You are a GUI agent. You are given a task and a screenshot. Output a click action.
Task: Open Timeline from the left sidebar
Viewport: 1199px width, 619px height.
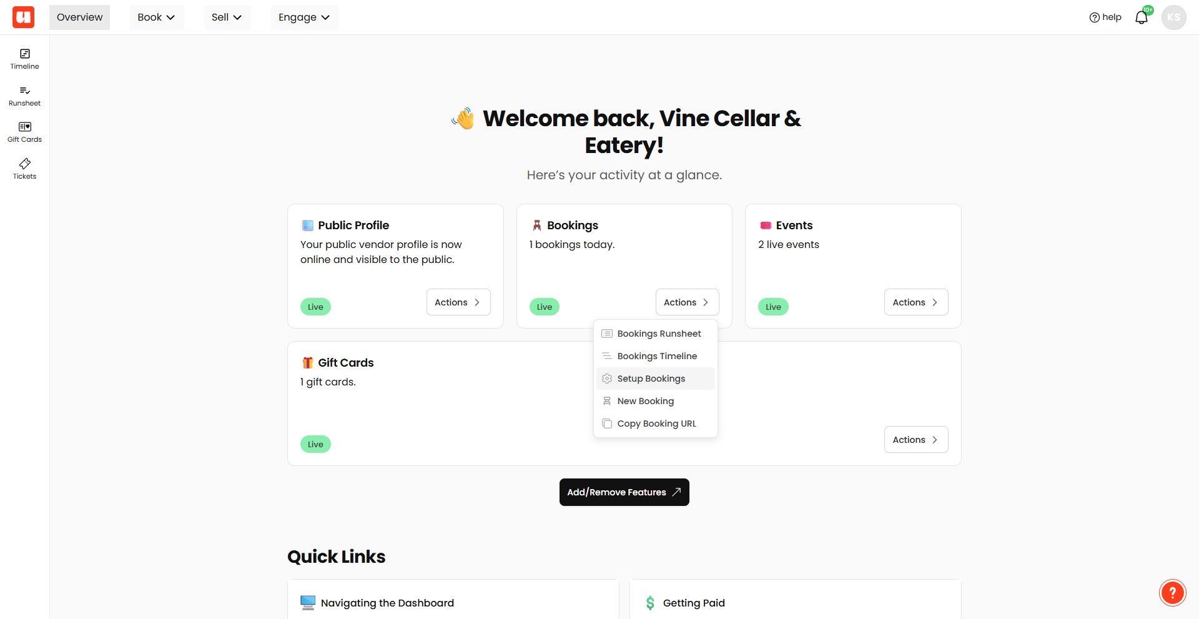click(x=24, y=59)
